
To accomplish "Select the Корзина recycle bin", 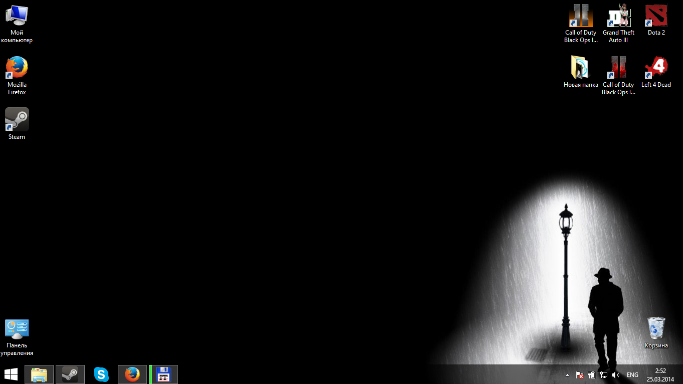I will 656,332.
